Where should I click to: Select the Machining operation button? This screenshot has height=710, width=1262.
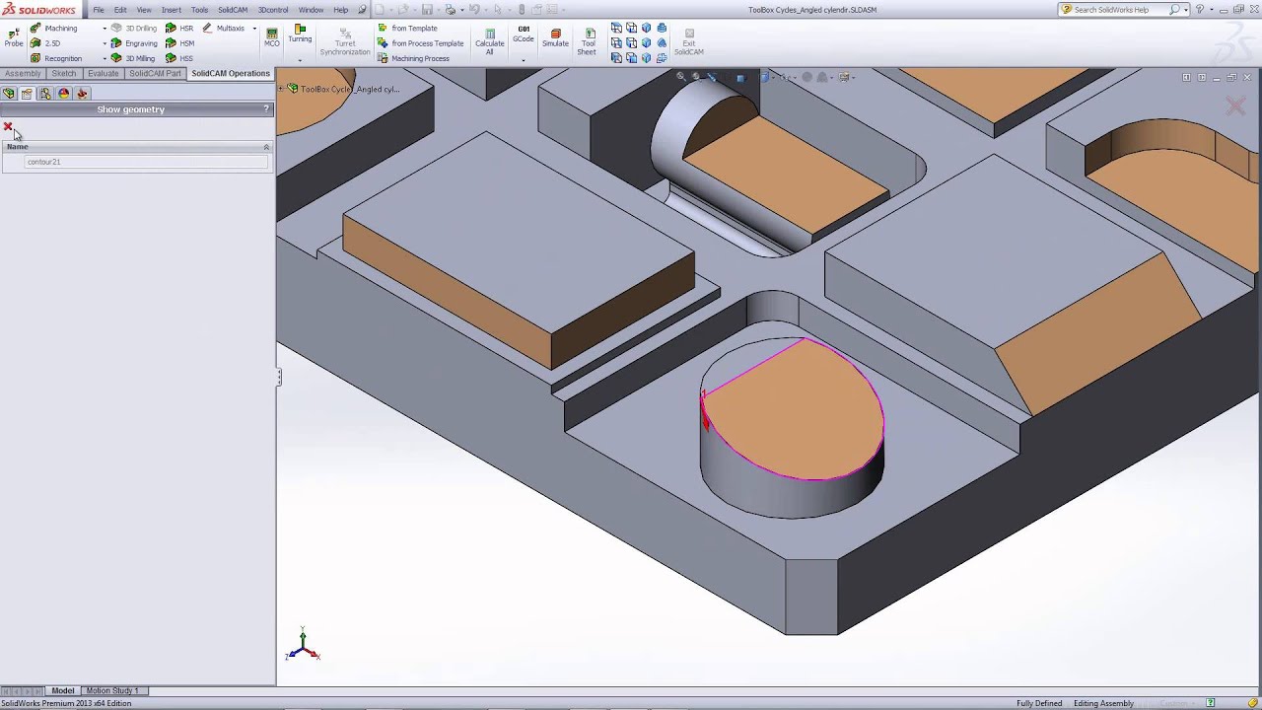pos(53,28)
